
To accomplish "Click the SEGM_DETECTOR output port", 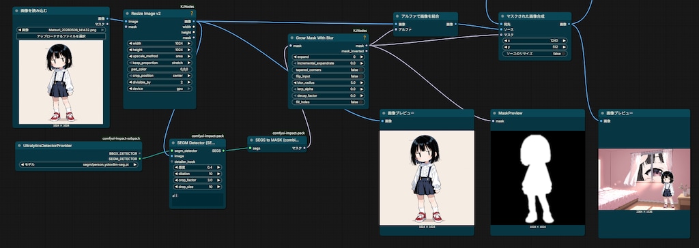I will point(139,158).
